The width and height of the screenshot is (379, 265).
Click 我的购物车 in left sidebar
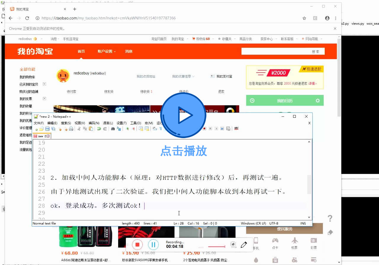tap(27, 77)
